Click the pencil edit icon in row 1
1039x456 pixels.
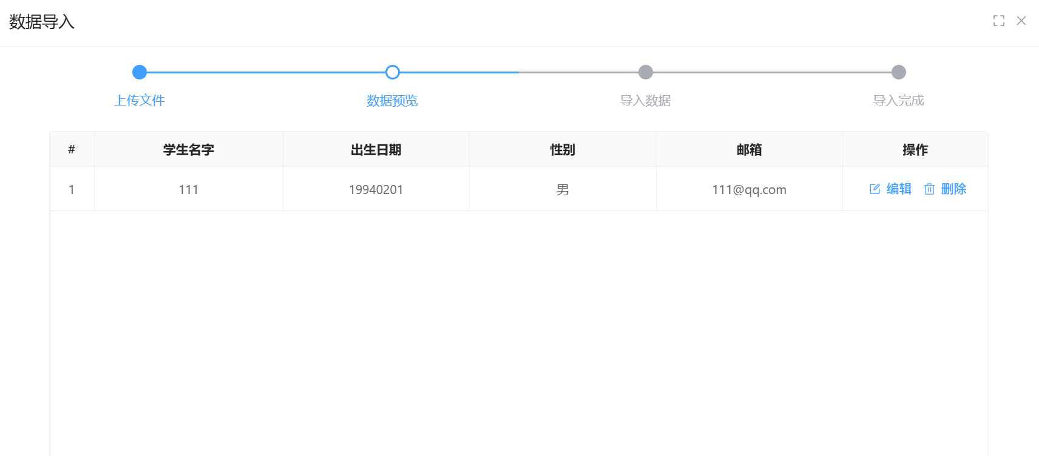875,189
